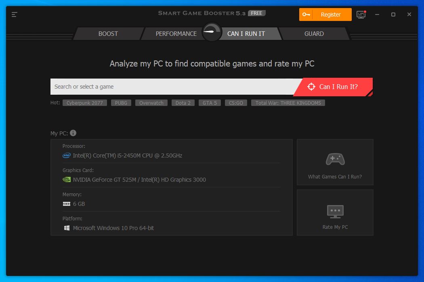
Task: Click the Graphics Card: label
Action: [x=78, y=170]
